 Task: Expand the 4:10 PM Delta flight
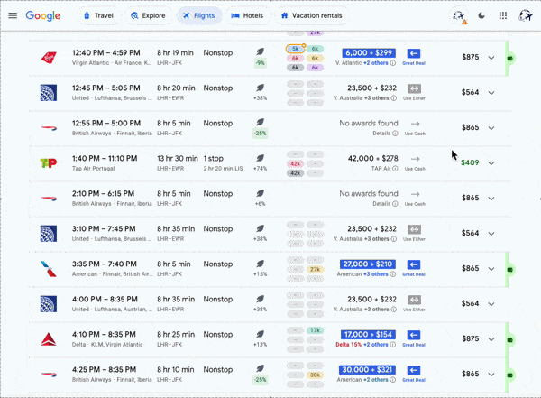[x=491, y=339]
